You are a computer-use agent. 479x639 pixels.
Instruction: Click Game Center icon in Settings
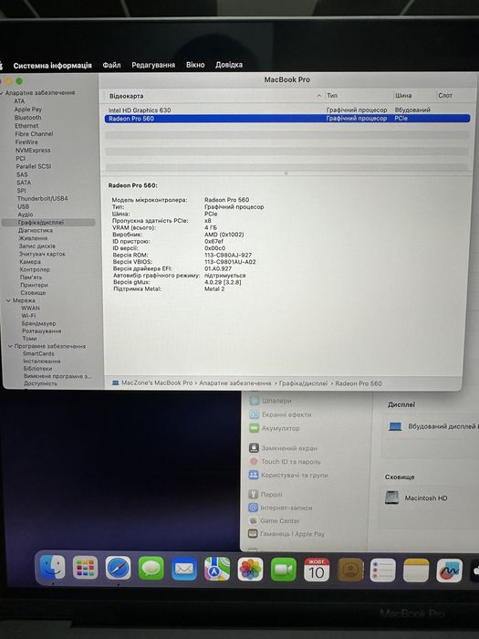point(254,520)
